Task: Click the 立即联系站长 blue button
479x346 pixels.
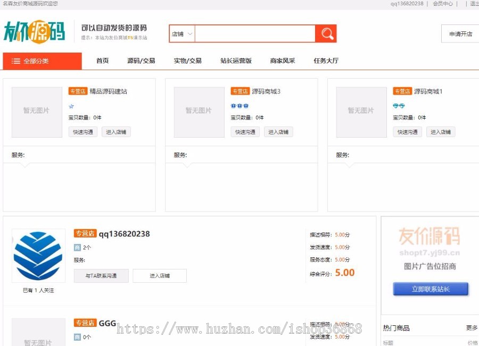Action: click(x=431, y=289)
